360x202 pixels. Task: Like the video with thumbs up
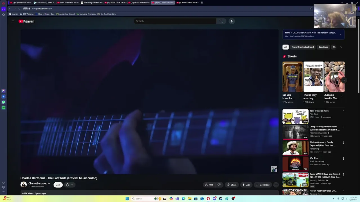pos(209,185)
